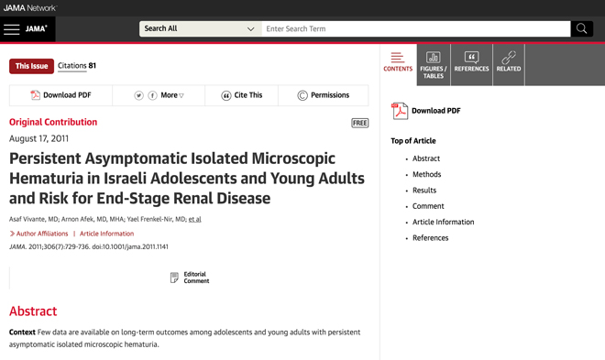Click the quotation mark cite icon

[x=226, y=95]
